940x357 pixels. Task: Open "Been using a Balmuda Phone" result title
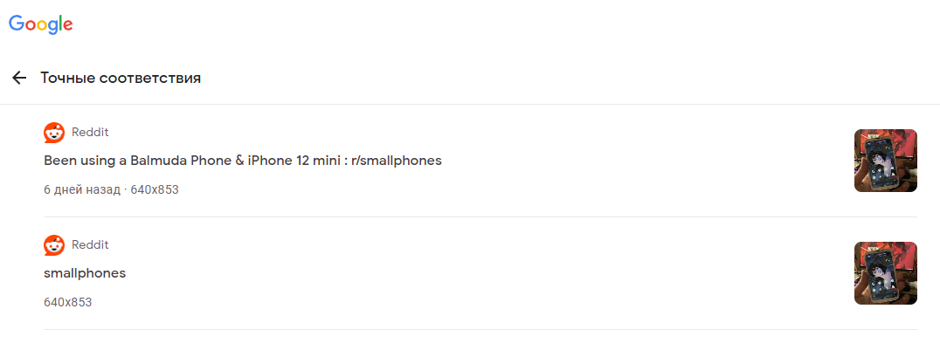pos(243,161)
